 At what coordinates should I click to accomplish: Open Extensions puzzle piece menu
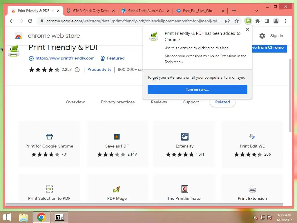point(258,21)
